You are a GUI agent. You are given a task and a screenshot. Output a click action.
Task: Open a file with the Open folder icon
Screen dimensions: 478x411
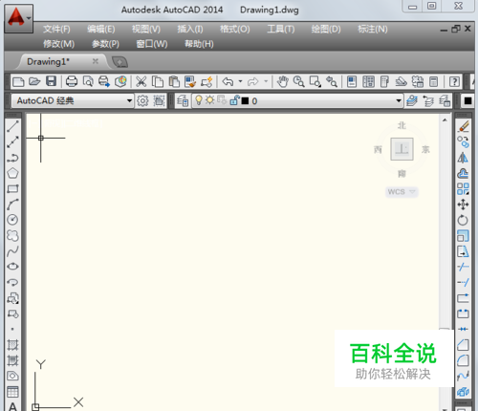[34, 82]
